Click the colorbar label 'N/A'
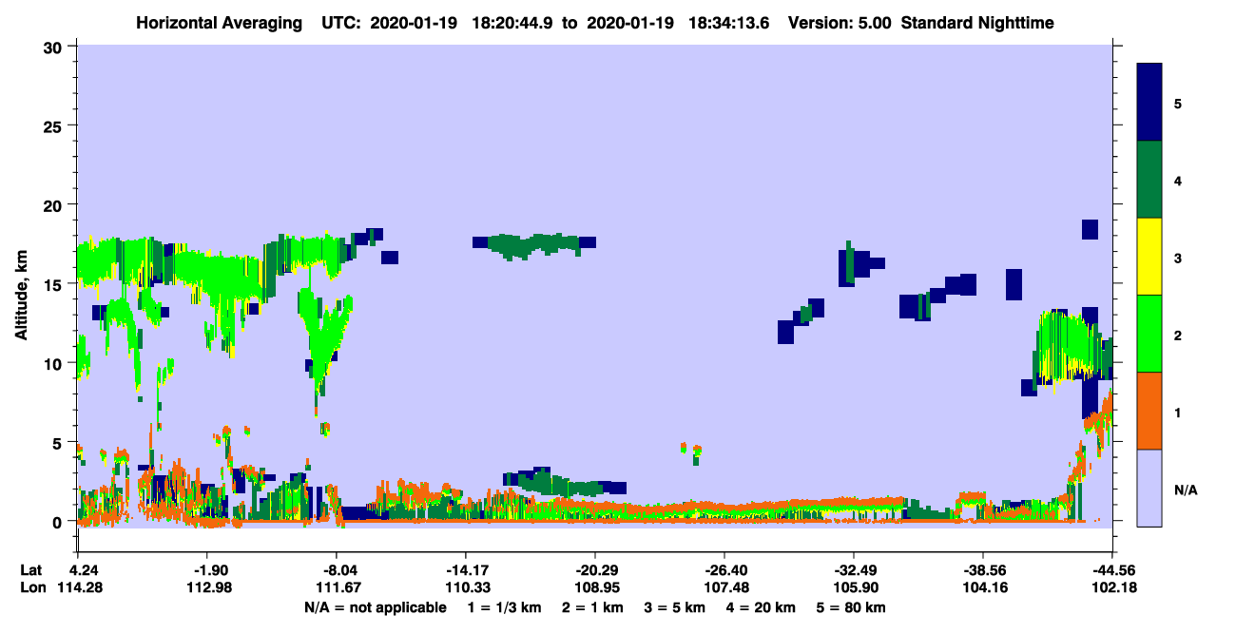Viewport: 1236px width, 634px height. pyautogui.click(x=1186, y=490)
